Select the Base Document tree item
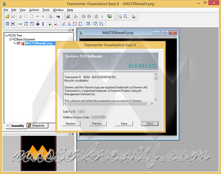The height and width of the screenshot is (174, 221). point(26,39)
